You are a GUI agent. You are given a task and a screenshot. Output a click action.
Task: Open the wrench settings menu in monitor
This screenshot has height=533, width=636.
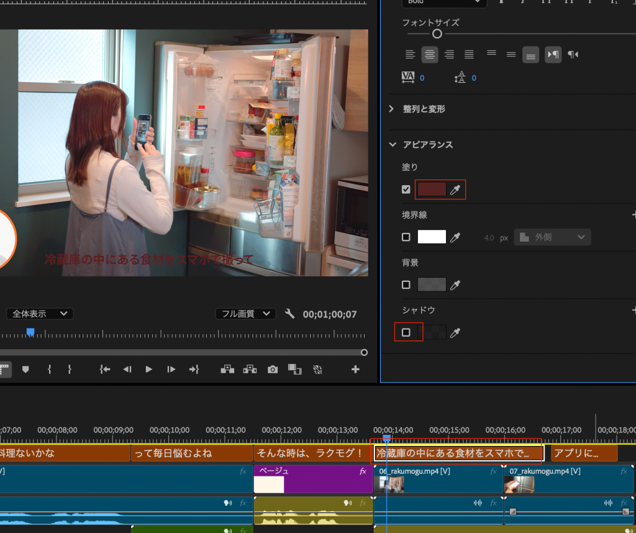click(289, 314)
